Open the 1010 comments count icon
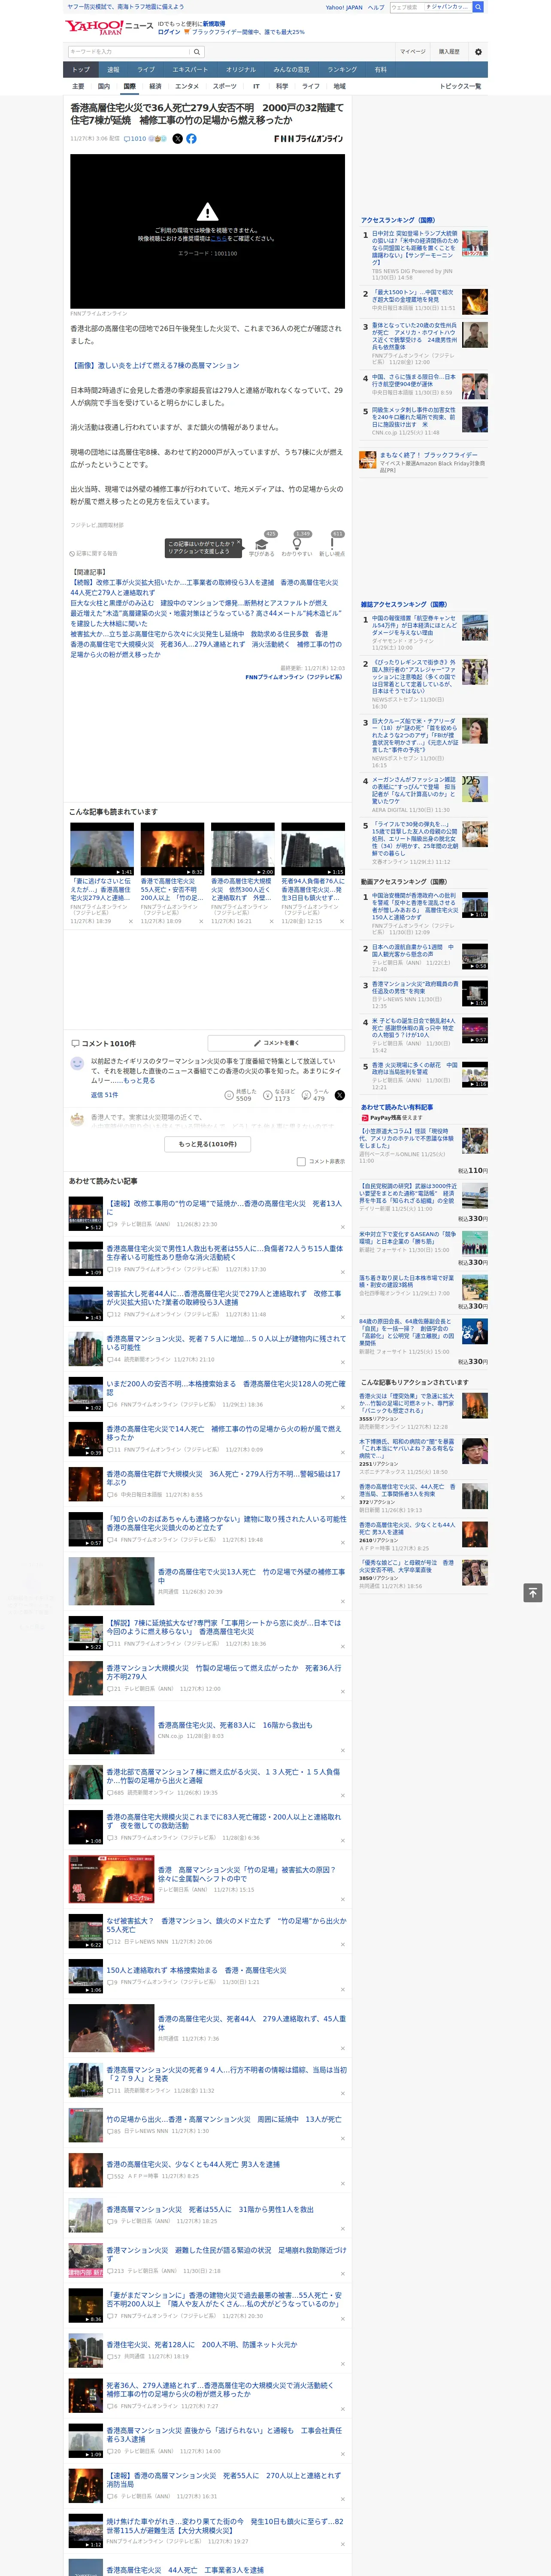The image size is (551, 2576). pyautogui.click(x=136, y=139)
